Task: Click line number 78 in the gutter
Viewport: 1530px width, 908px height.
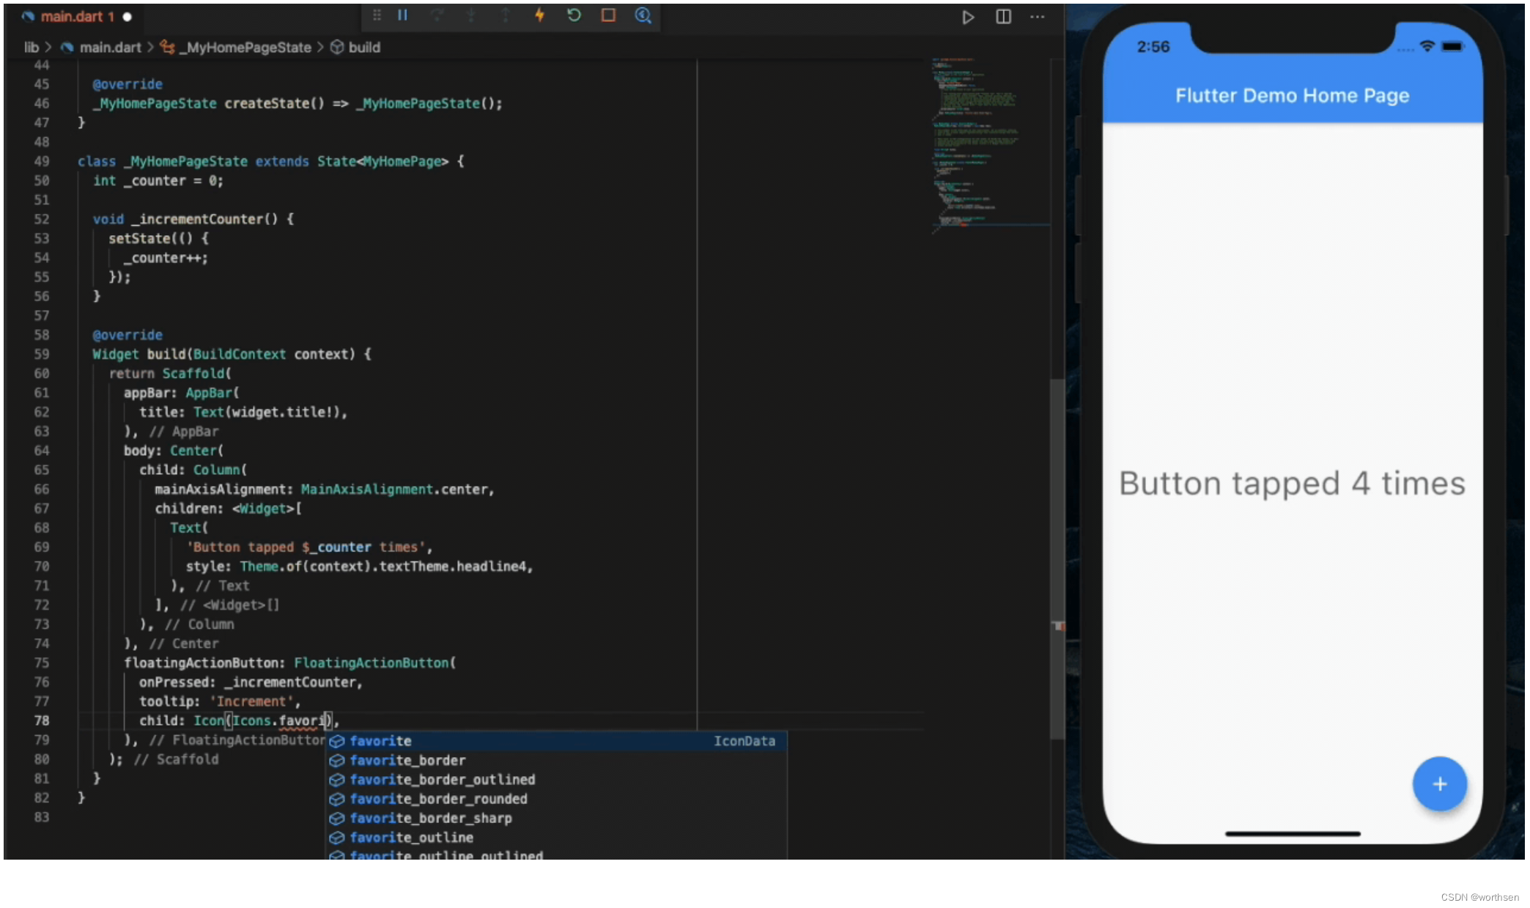Action: coord(42,720)
